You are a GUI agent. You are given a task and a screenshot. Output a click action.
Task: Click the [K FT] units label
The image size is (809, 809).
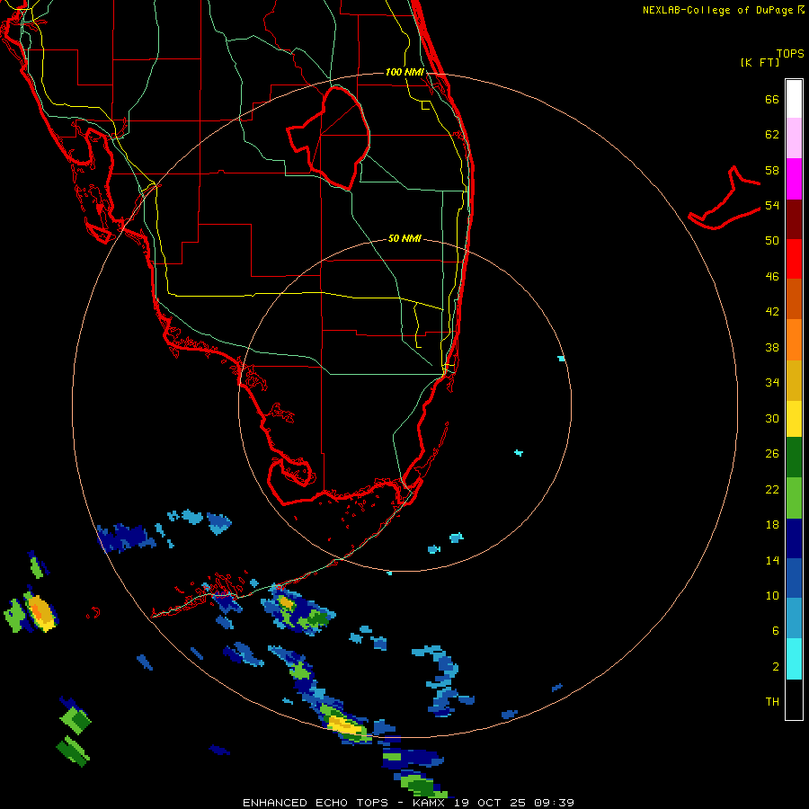coord(760,62)
